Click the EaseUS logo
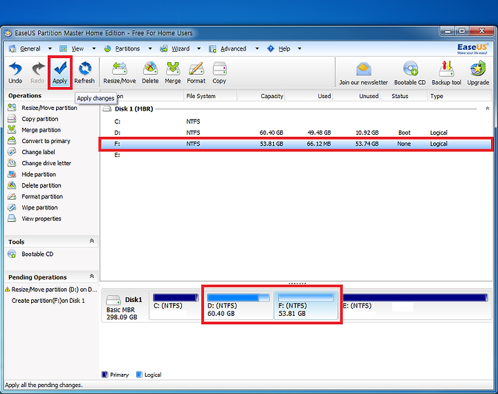 [472, 48]
